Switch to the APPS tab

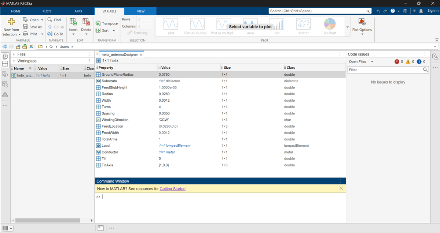coord(78,11)
